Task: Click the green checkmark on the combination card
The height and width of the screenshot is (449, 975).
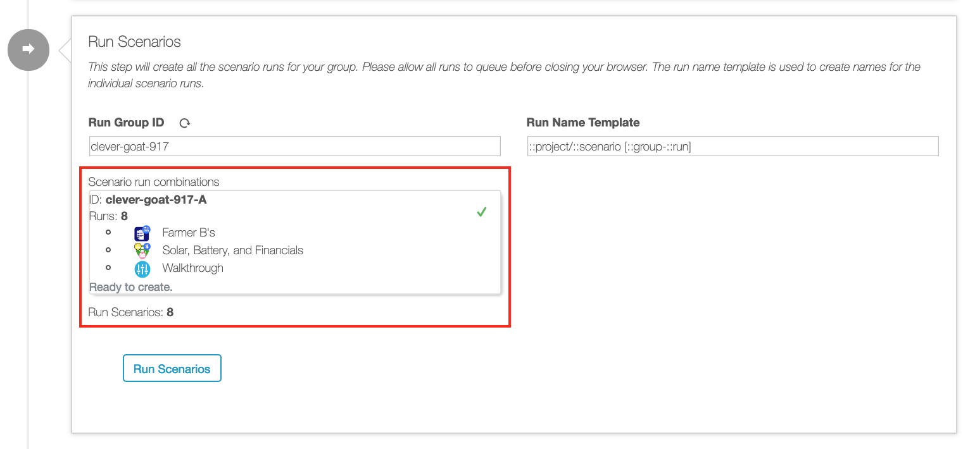Action: click(x=482, y=212)
